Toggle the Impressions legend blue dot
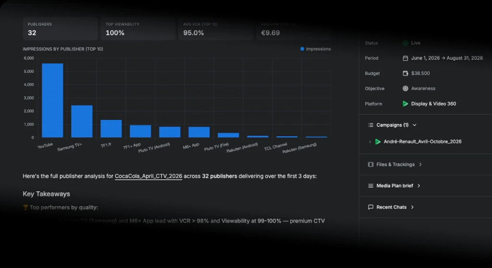The height and width of the screenshot is (268, 492). 302,49
